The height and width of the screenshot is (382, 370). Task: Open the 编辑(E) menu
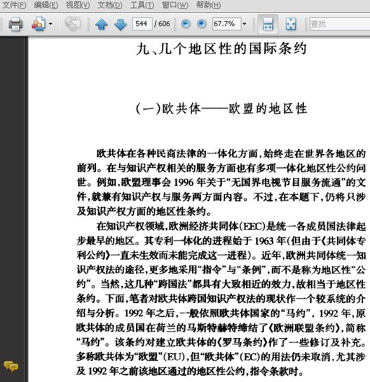coord(46,5)
